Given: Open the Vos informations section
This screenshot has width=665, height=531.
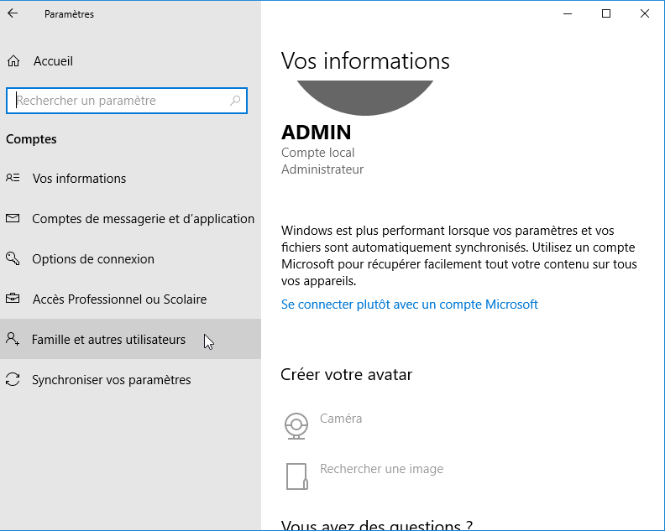Looking at the screenshot, I should 79,179.
